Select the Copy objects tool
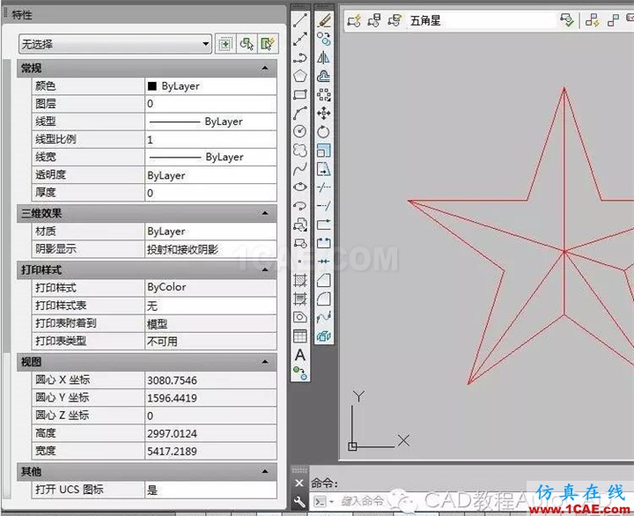 (324, 39)
